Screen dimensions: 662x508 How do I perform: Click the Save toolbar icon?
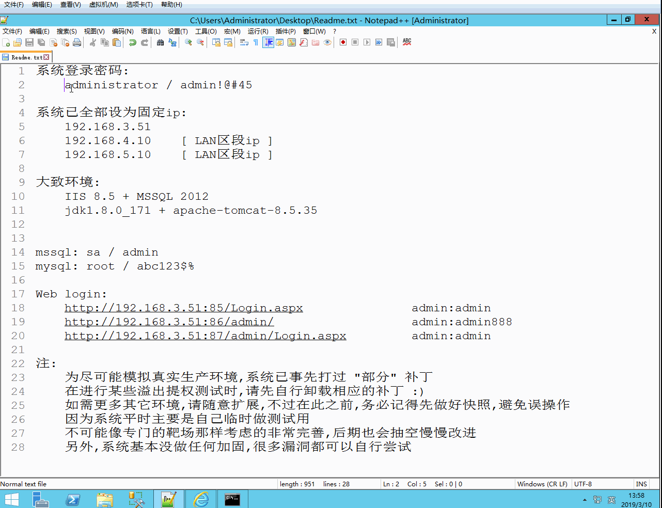point(29,42)
